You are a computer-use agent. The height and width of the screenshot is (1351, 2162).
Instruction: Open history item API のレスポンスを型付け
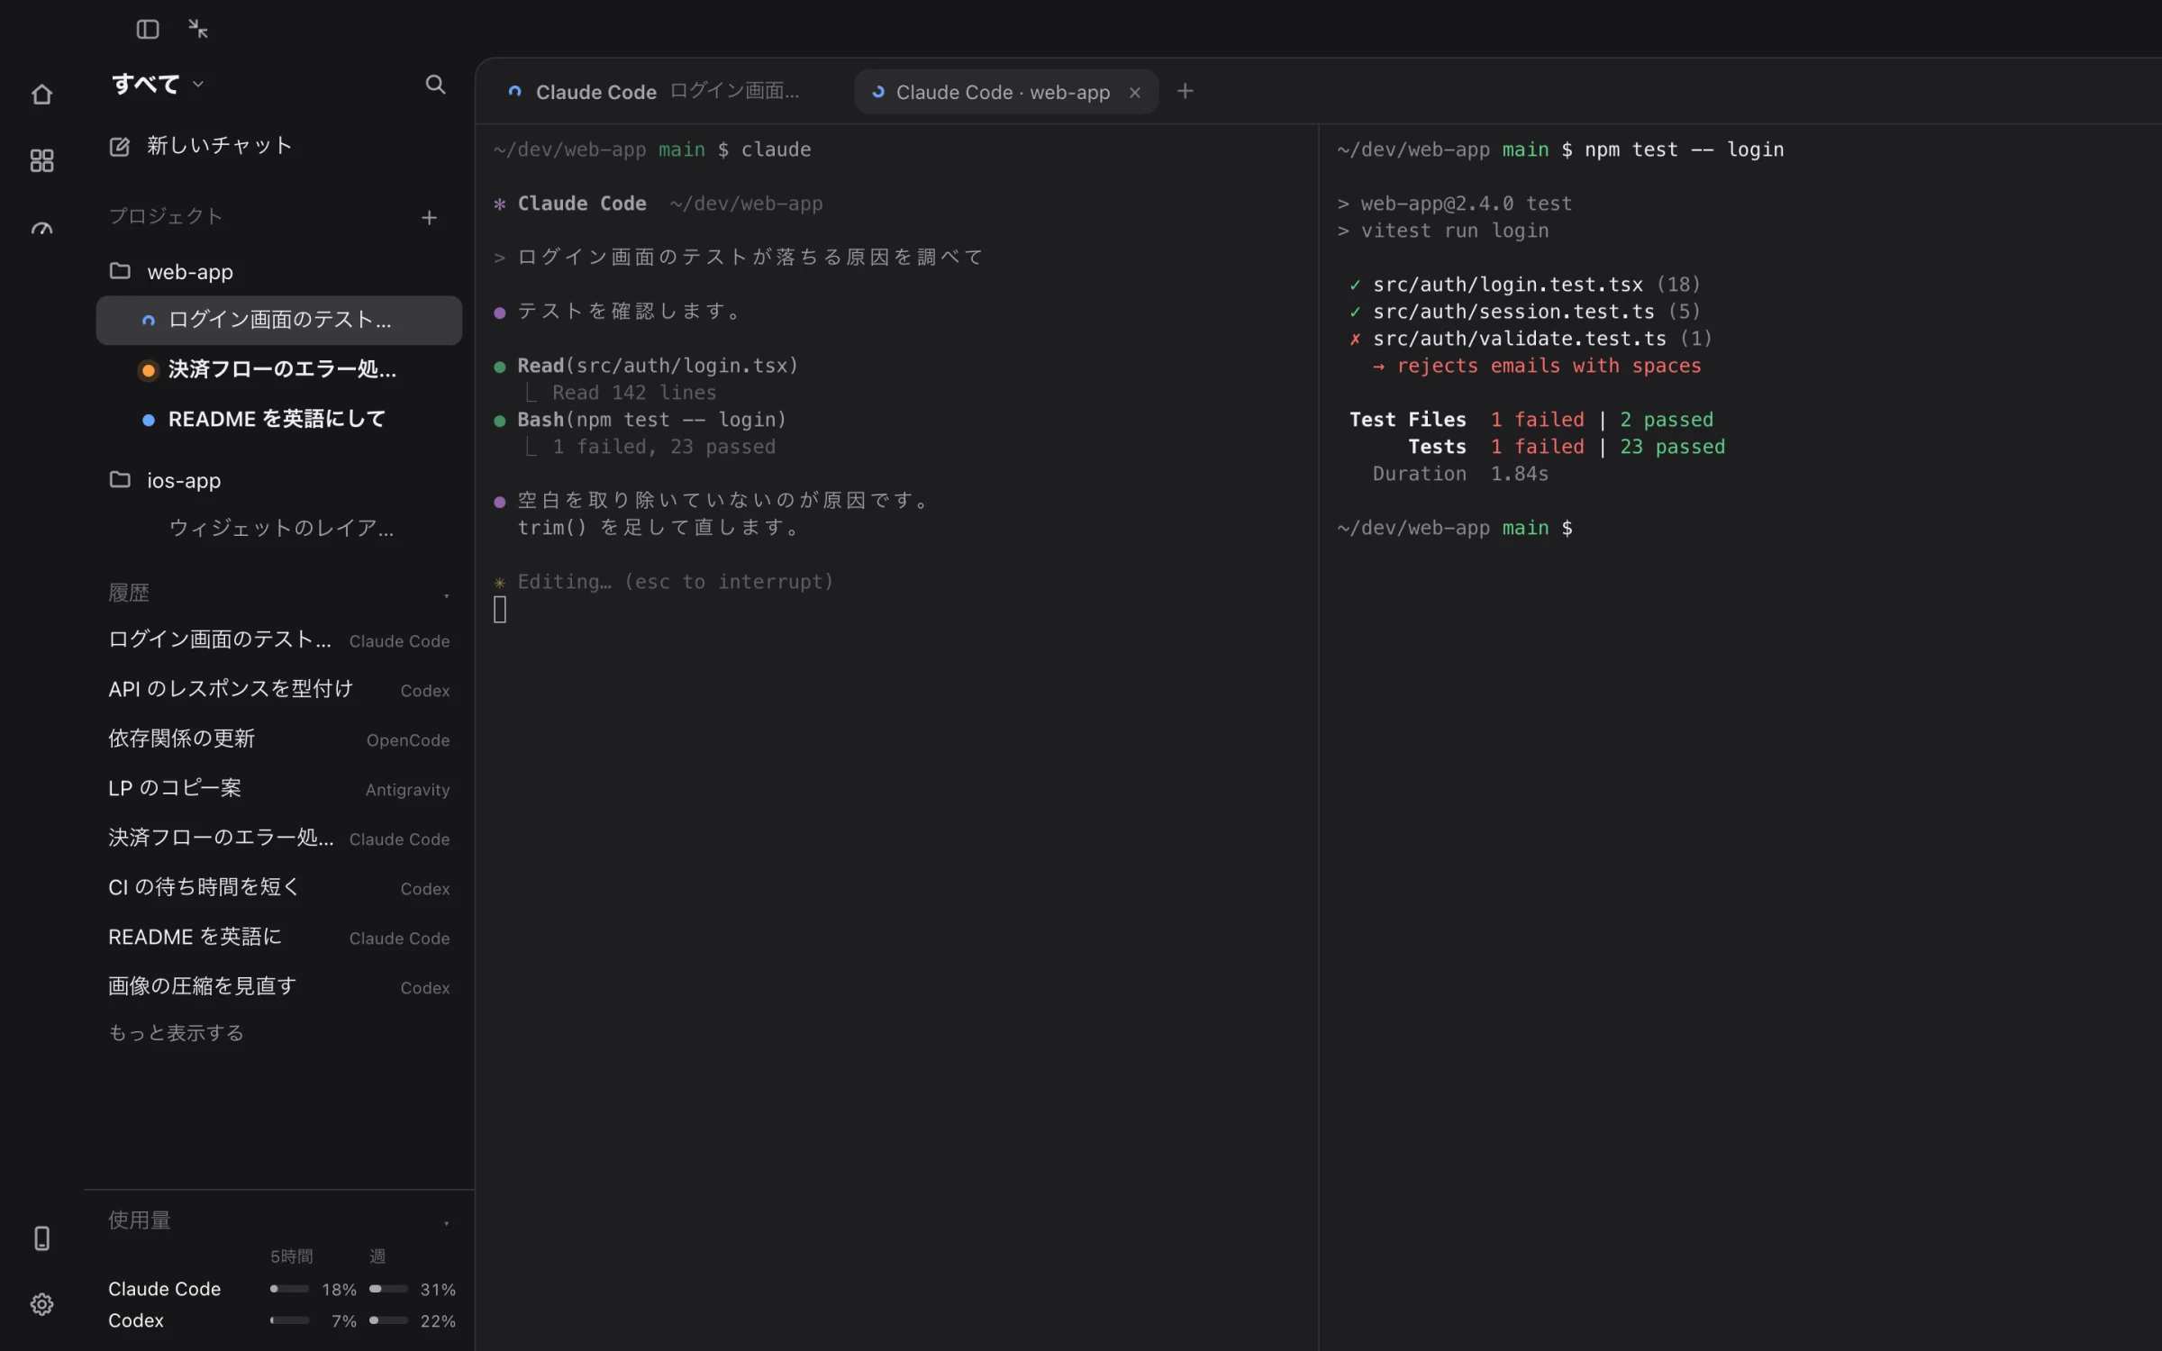(x=279, y=690)
